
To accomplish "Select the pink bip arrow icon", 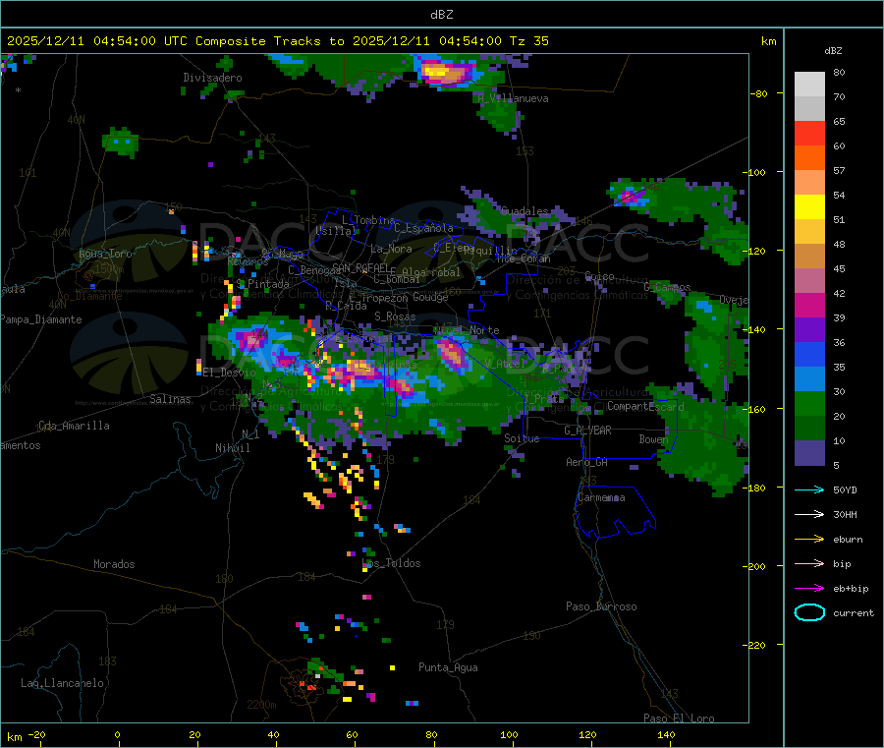I will (809, 563).
